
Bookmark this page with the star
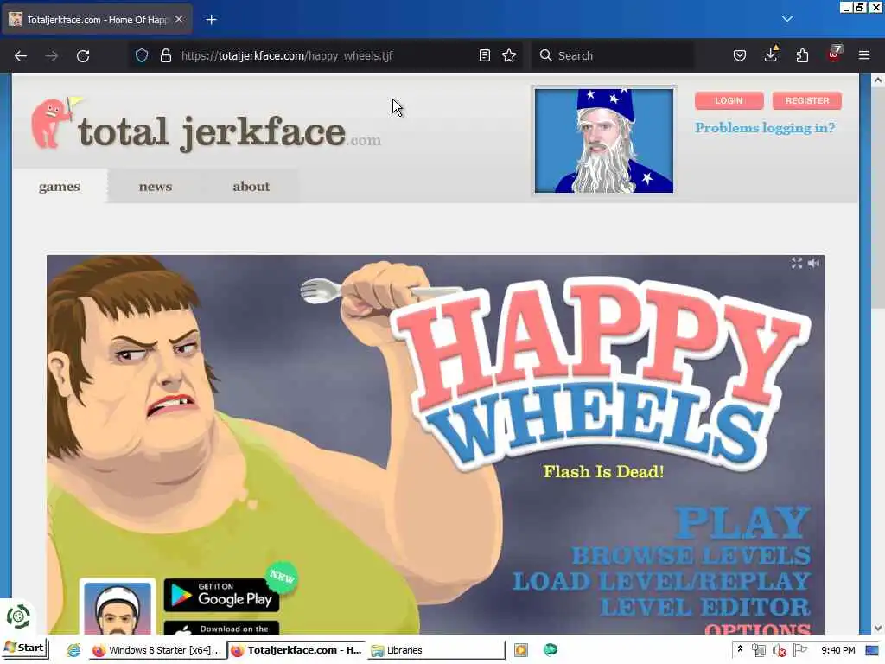[509, 55]
